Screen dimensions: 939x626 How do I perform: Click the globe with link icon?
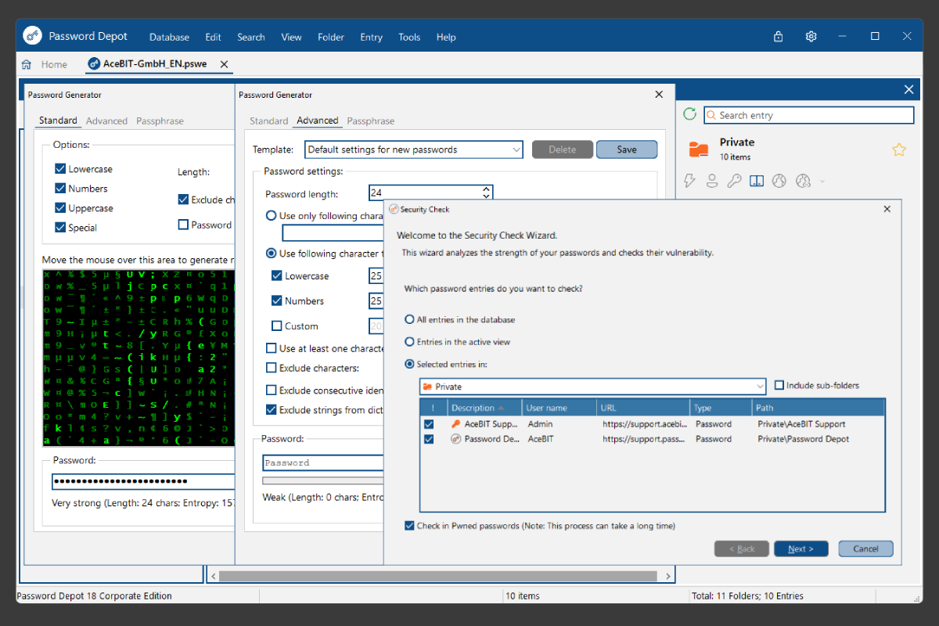(802, 181)
